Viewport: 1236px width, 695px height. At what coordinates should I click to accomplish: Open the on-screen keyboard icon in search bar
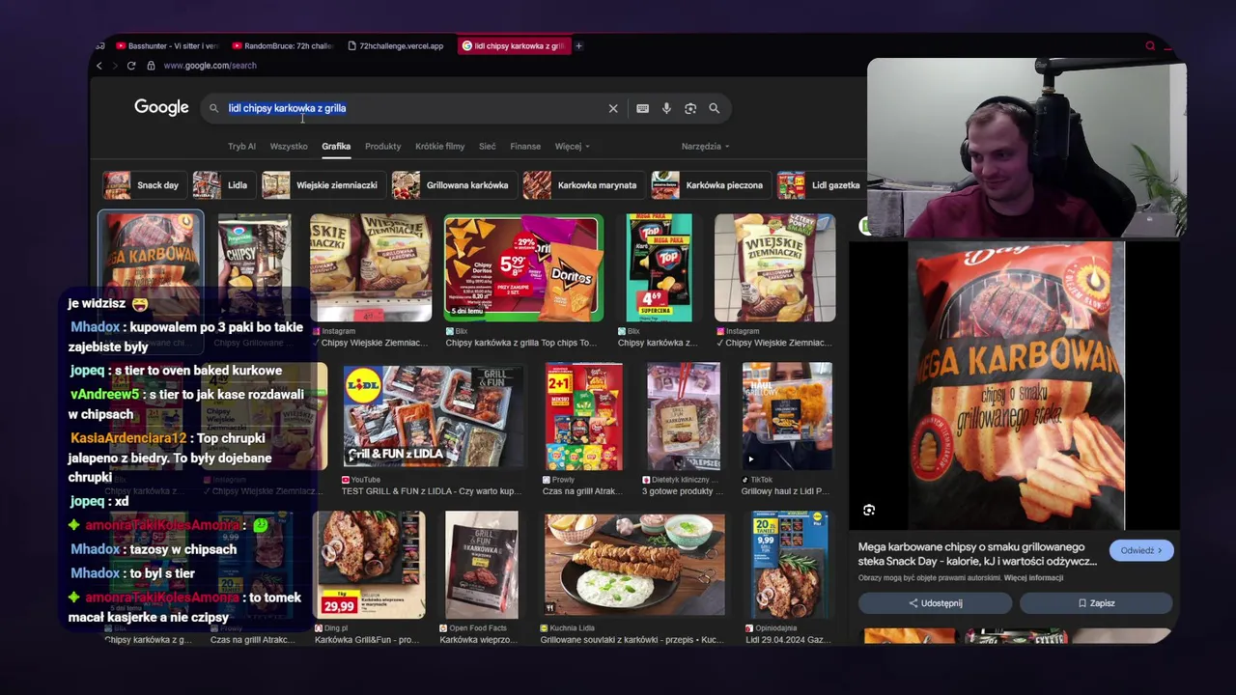[x=642, y=108]
